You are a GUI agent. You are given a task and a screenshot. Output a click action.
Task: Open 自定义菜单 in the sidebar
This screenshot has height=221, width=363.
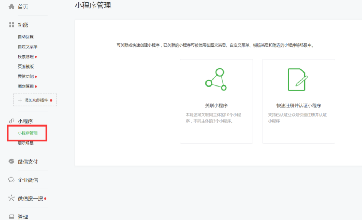[28, 47]
